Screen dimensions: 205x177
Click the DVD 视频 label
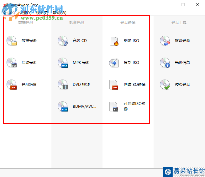click(81, 85)
